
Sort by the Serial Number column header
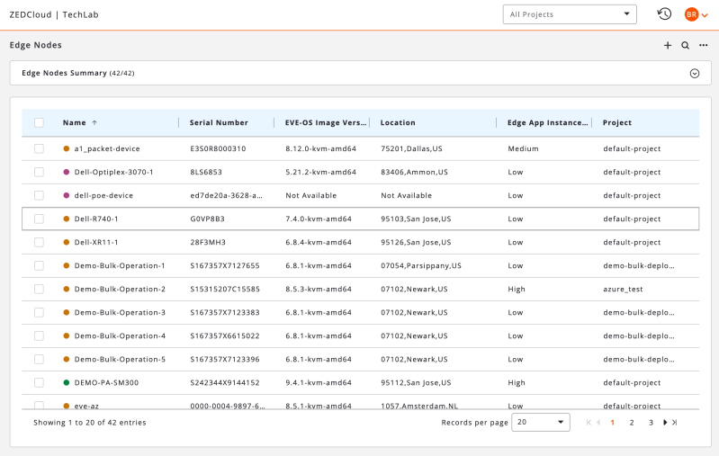click(x=219, y=122)
